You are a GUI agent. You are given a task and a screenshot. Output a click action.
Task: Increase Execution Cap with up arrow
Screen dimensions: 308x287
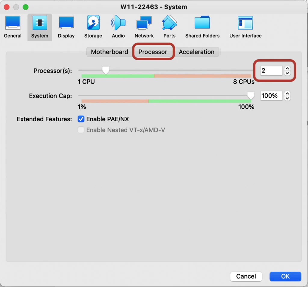(287, 94)
